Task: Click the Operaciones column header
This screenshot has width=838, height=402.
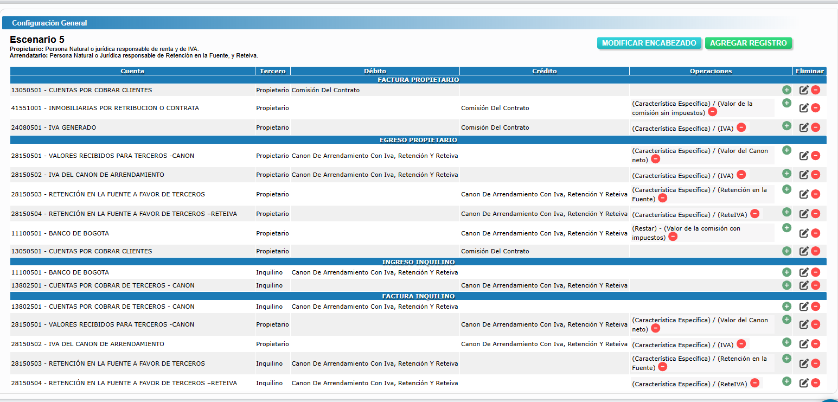Action: tap(711, 71)
